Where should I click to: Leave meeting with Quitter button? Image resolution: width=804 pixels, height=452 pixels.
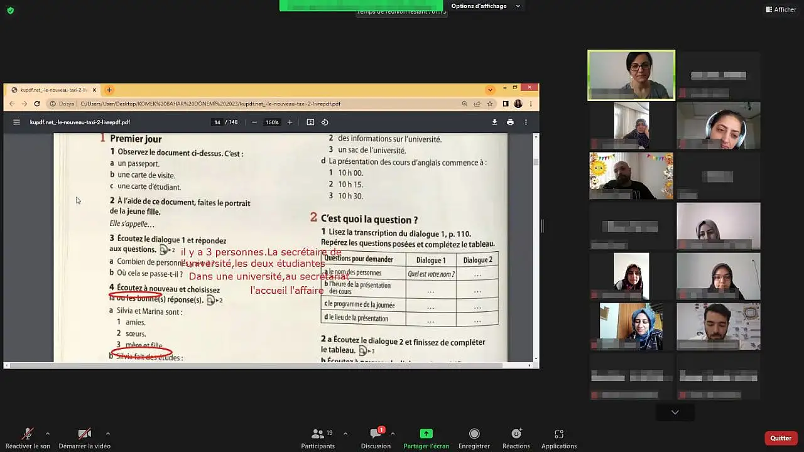click(781, 438)
